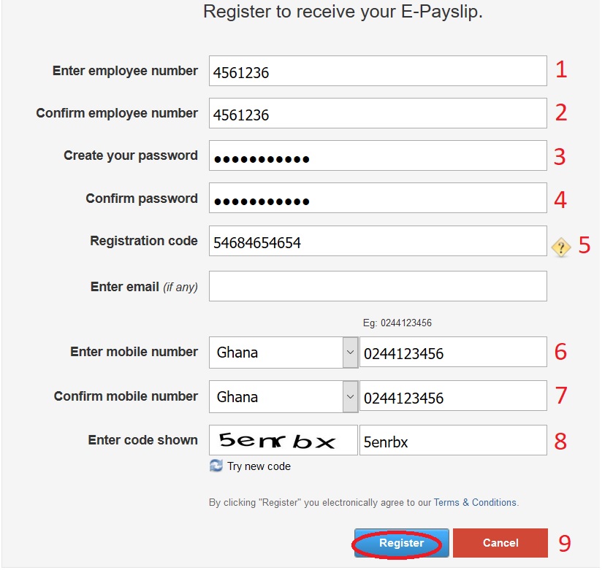Focus the Confirm employee number field

pyautogui.click(x=377, y=114)
